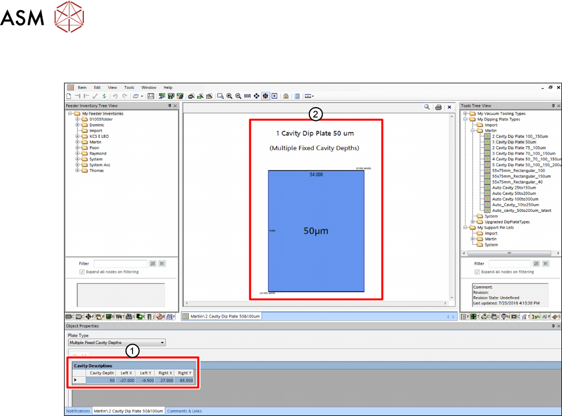Open the Edit menu
562x416 pixels.
(97, 87)
